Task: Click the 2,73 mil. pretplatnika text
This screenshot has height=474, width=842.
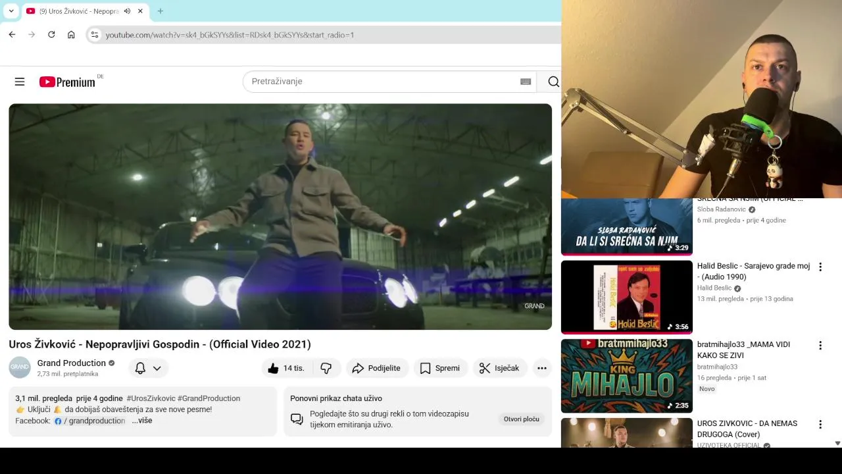Action: pos(68,374)
